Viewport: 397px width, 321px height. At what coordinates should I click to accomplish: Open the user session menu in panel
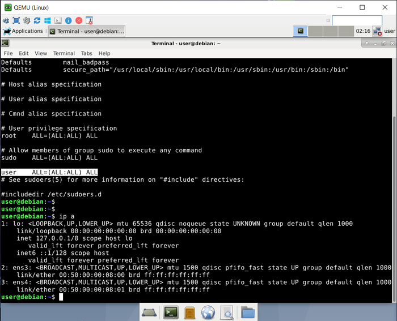(390, 31)
